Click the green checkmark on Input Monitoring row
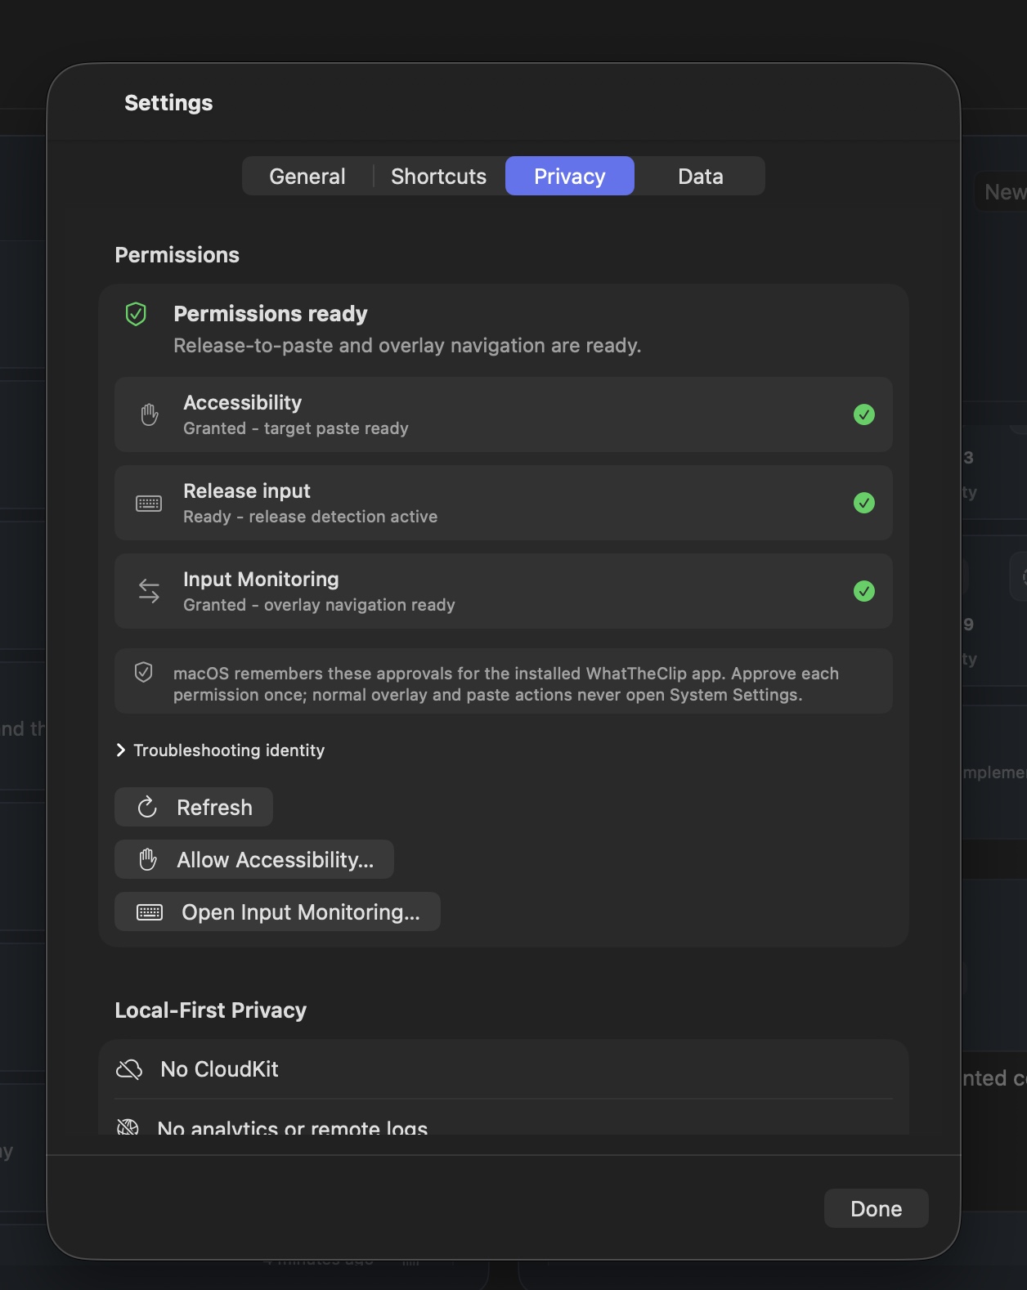Image resolution: width=1027 pixels, height=1290 pixels. tap(864, 591)
